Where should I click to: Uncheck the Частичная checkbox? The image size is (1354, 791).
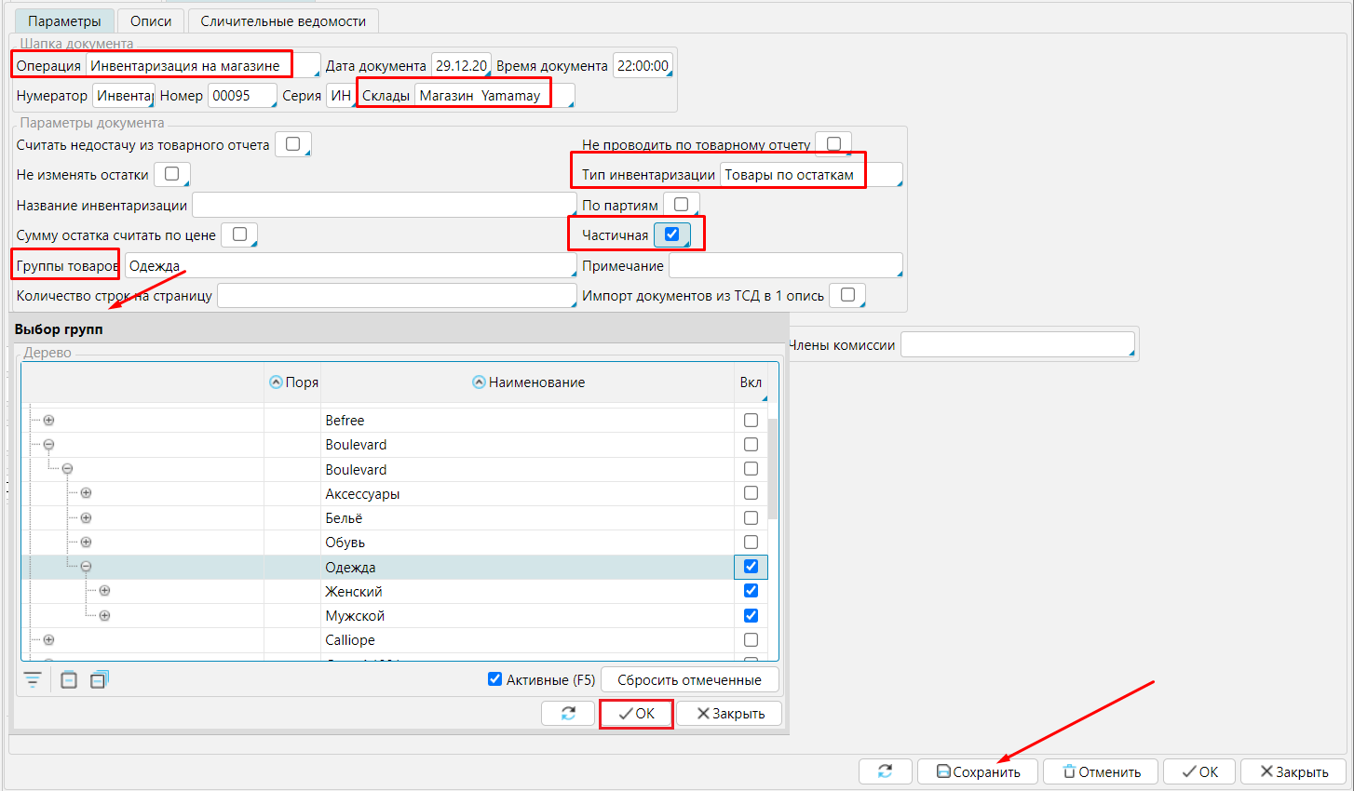coord(671,235)
